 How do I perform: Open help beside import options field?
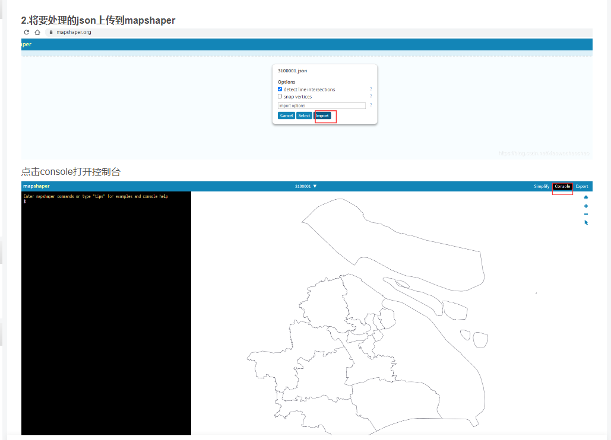(x=371, y=105)
